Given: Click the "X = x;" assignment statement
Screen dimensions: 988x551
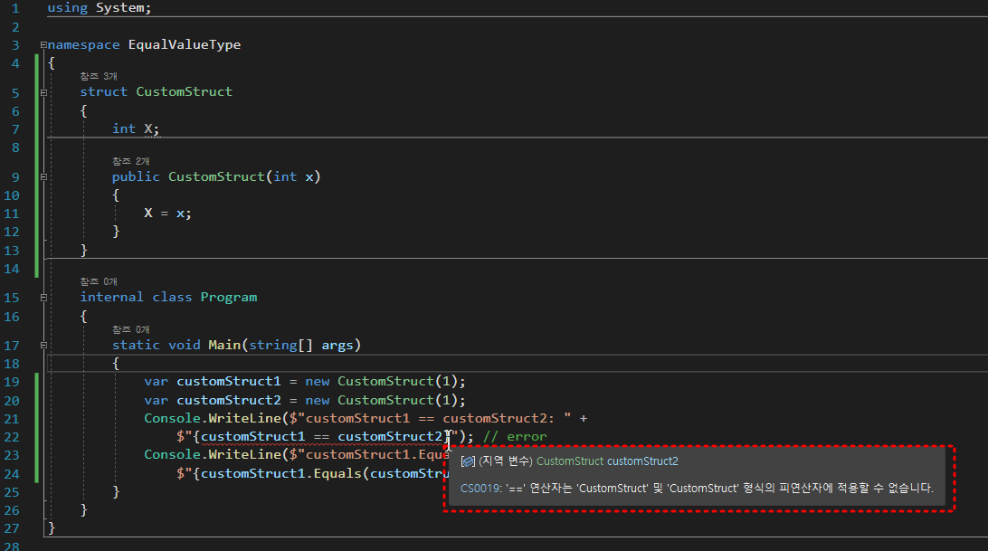Looking at the screenshot, I should [x=167, y=213].
